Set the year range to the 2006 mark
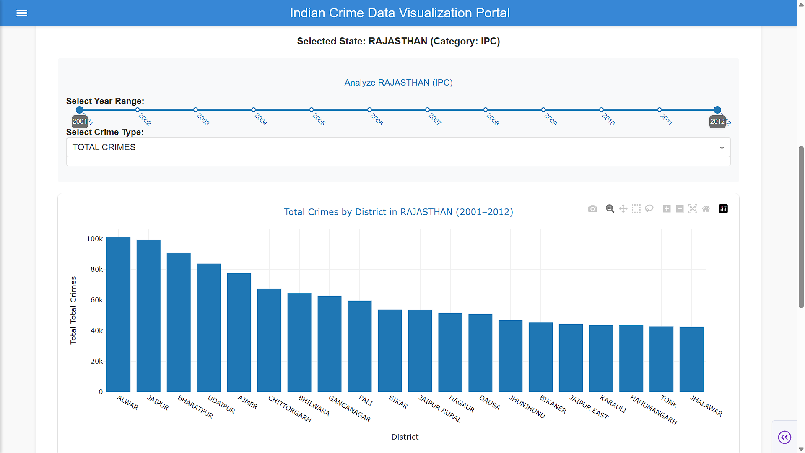Viewport: 805px width, 453px height. (369, 110)
